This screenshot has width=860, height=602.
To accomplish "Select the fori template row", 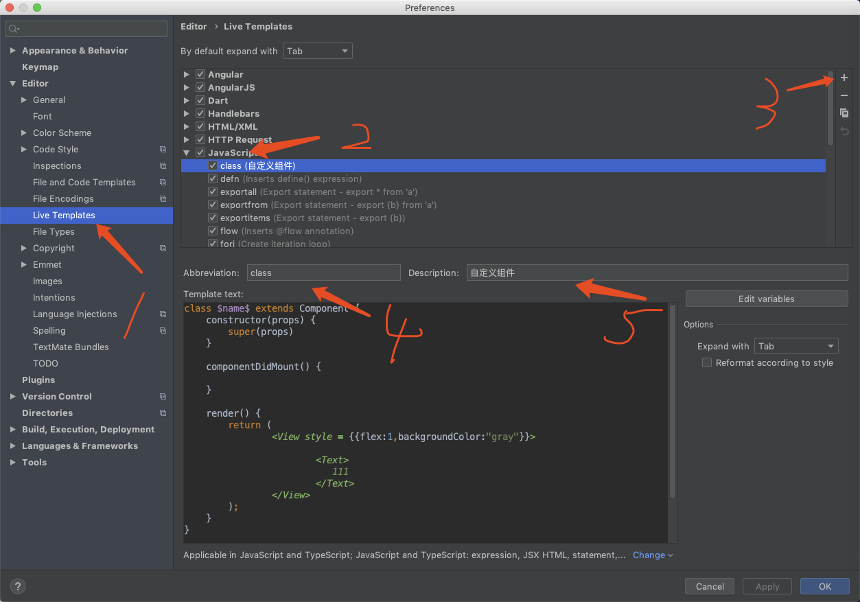I will click(504, 243).
